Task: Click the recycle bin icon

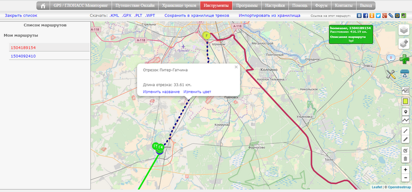Action: coord(405,74)
